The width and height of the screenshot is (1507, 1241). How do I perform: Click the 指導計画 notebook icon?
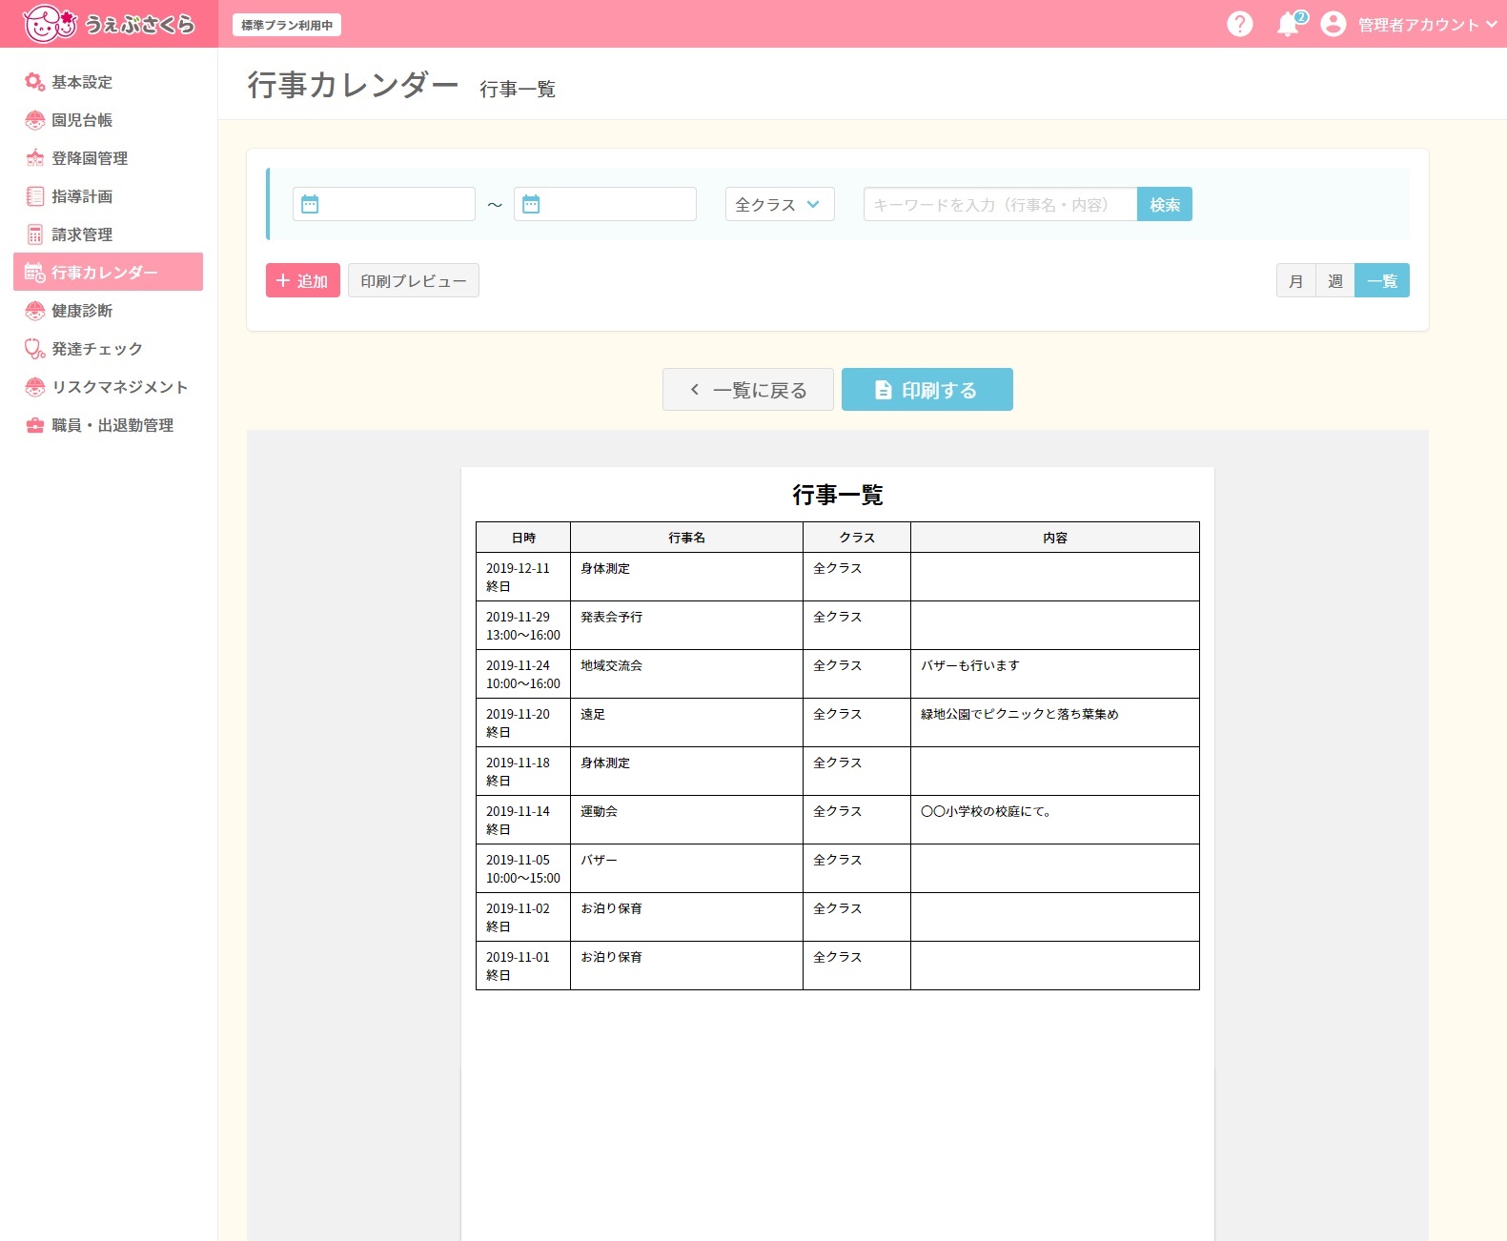[x=35, y=196]
